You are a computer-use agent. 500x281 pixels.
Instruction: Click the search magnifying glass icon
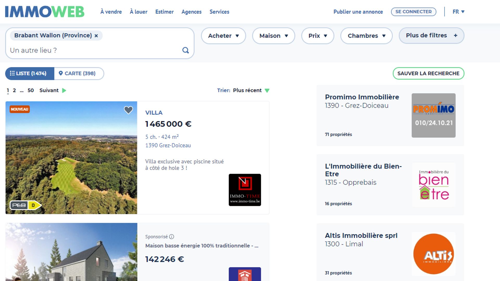(185, 50)
